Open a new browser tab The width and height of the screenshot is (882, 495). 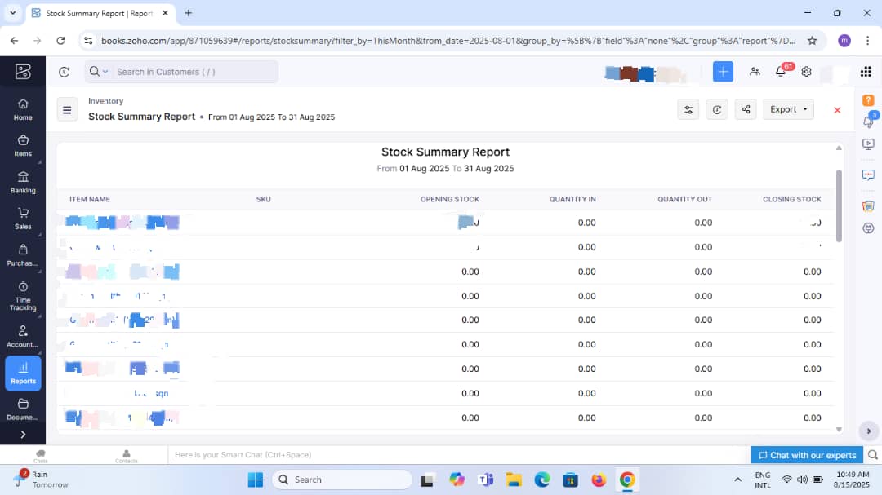point(189,13)
